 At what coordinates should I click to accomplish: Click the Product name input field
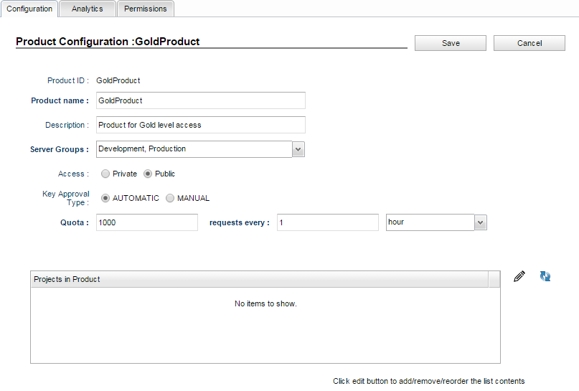[x=201, y=100]
